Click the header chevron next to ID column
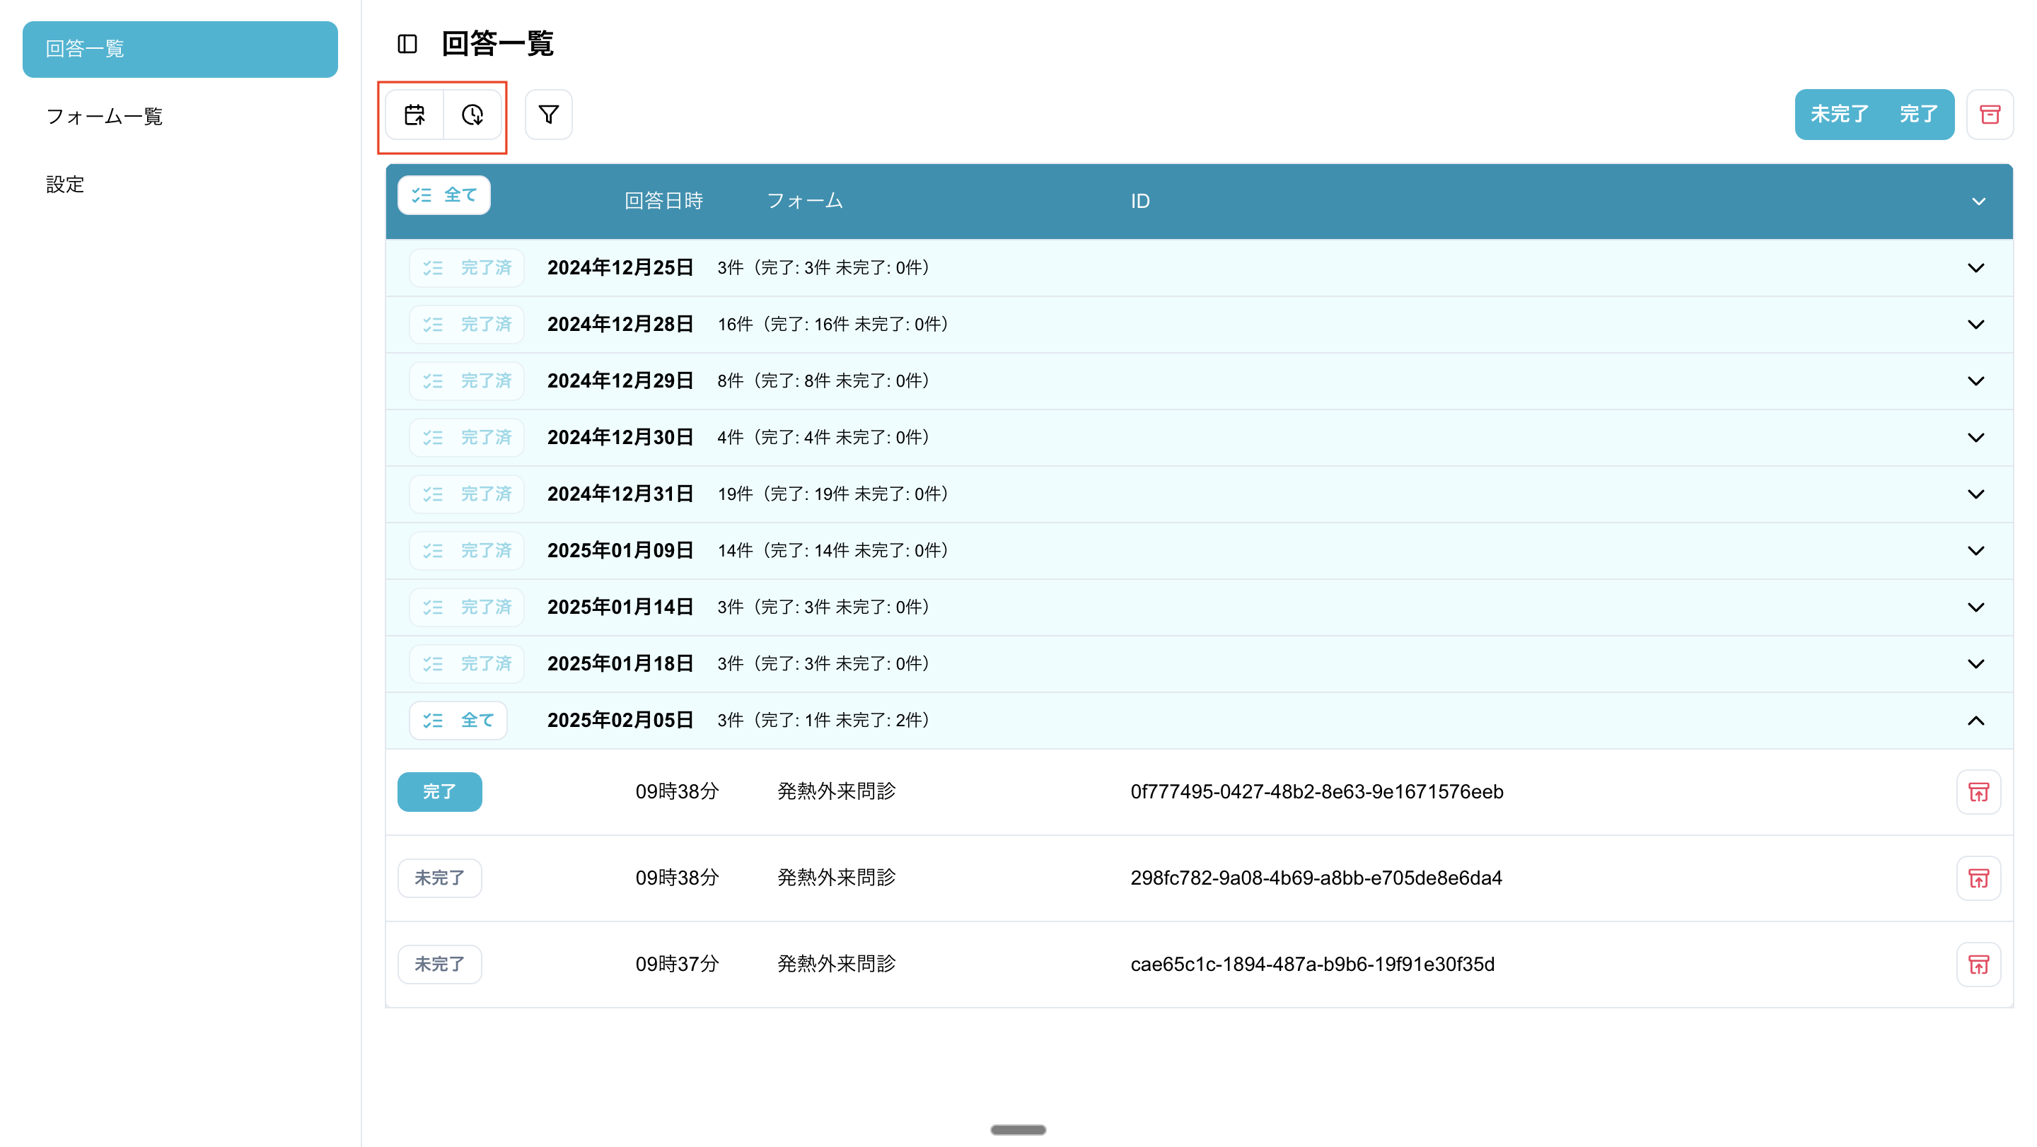The height and width of the screenshot is (1147, 2037). [1978, 202]
